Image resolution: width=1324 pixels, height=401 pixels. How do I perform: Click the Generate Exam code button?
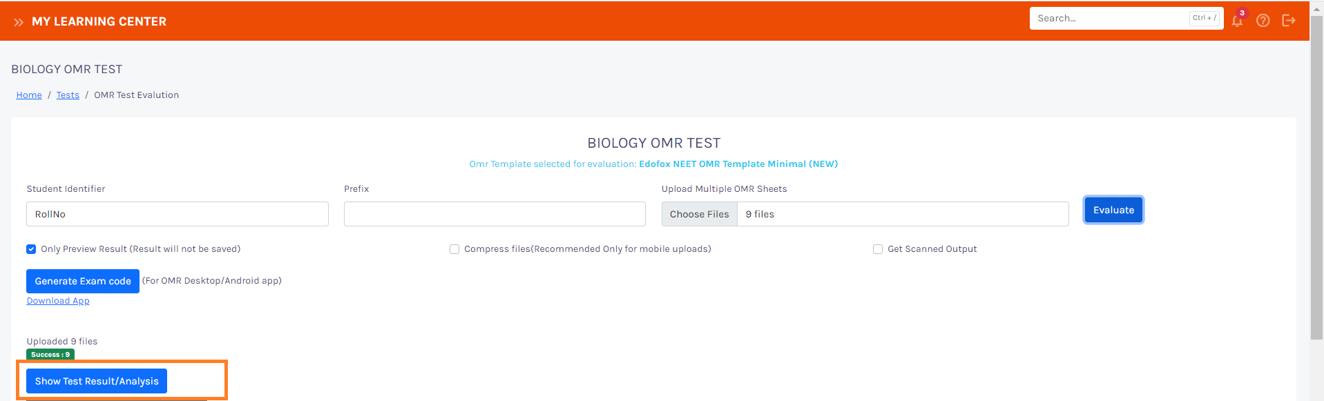pyautogui.click(x=83, y=281)
